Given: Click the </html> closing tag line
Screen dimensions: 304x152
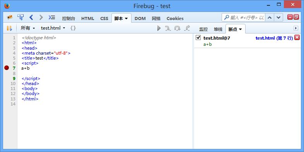Looking at the screenshot, I should click(x=30, y=99).
